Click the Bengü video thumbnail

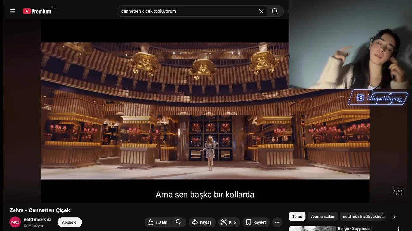312,228
